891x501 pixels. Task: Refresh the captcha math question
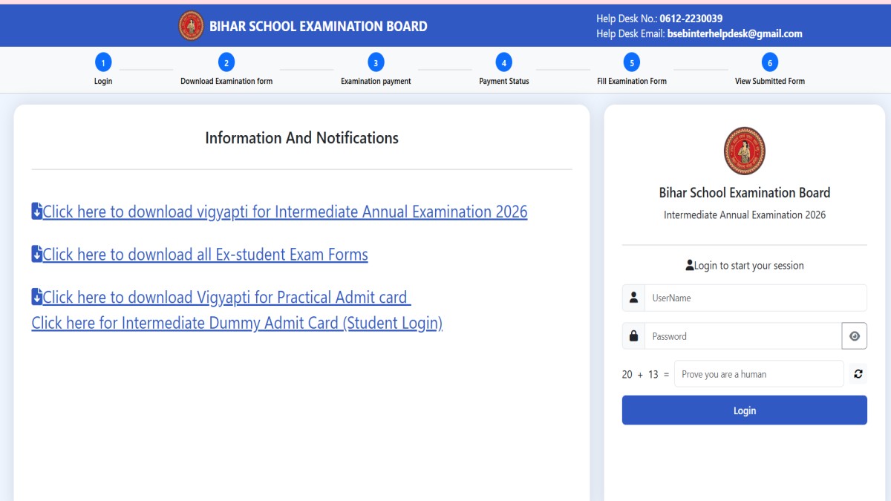coord(858,374)
